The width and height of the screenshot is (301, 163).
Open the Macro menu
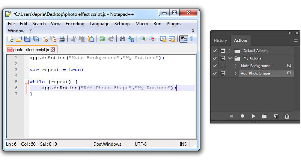coord(142,24)
